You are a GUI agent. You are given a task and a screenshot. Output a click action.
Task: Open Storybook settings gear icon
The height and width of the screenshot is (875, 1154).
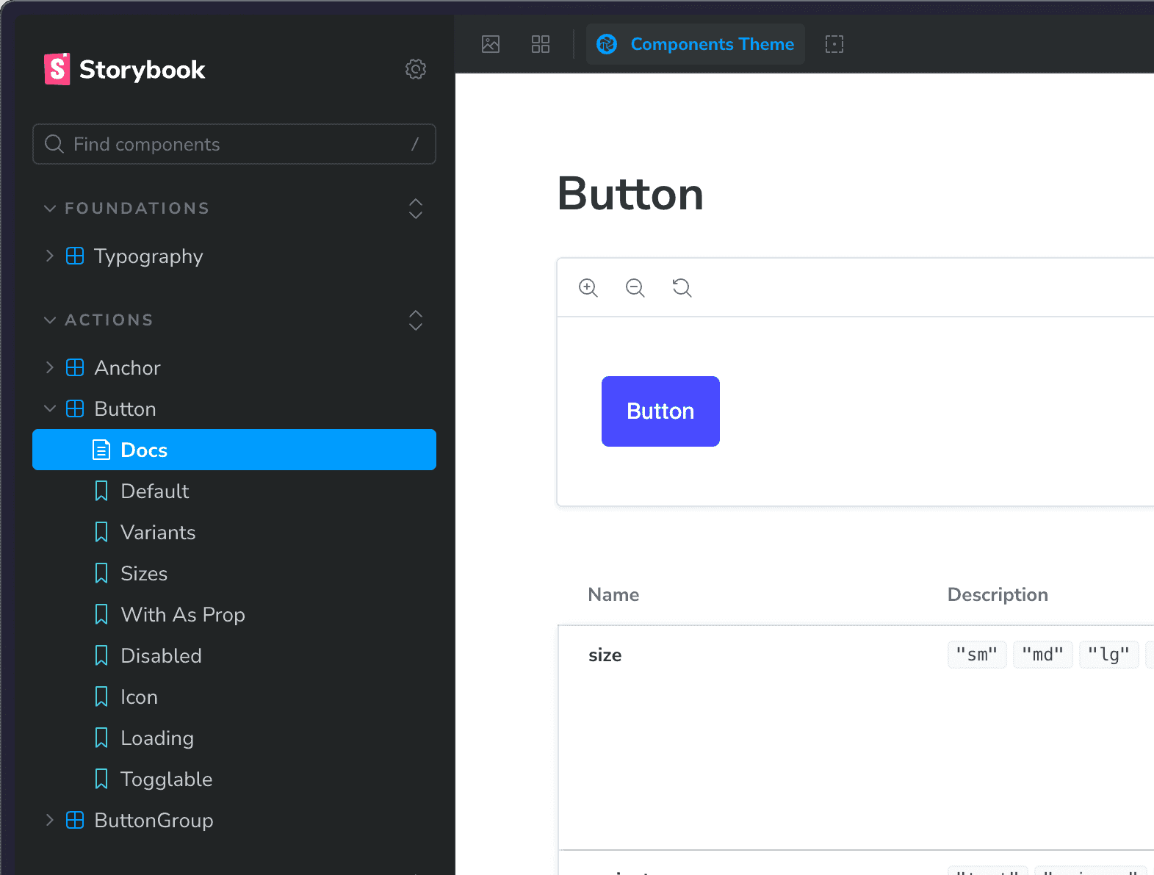pyautogui.click(x=416, y=69)
